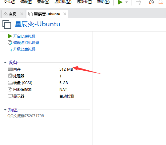This screenshot has width=166, height=145.
Task: Select the 星辰变-Ubuntu tab
Action: [47, 14]
